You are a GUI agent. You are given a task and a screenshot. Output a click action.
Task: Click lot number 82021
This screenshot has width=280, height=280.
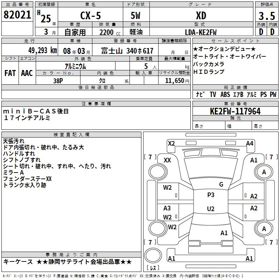pyautogui.click(x=17, y=15)
